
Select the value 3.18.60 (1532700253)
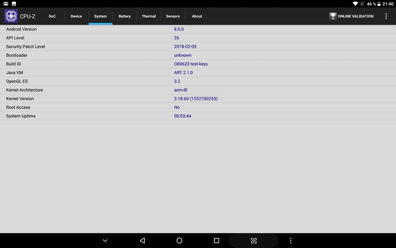196,99
